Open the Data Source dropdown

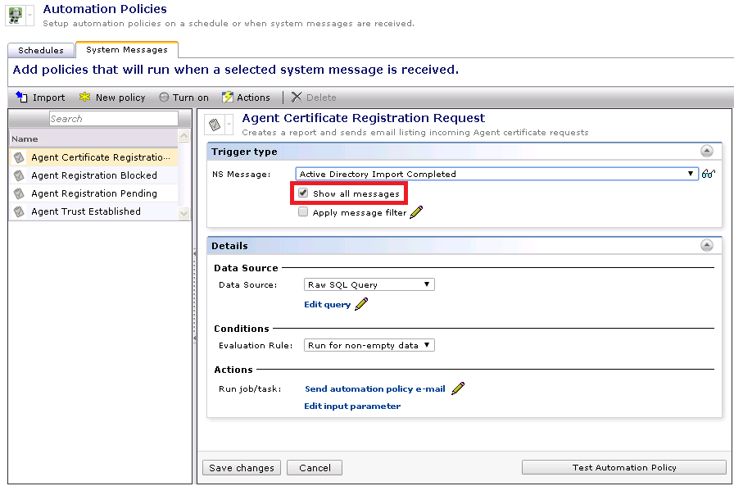click(369, 284)
